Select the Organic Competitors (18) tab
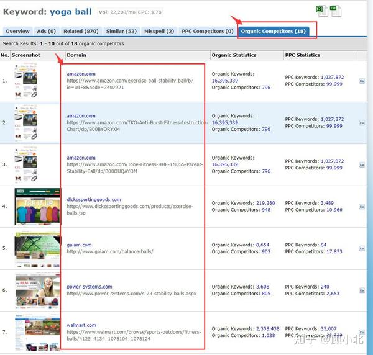 [x=274, y=31]
